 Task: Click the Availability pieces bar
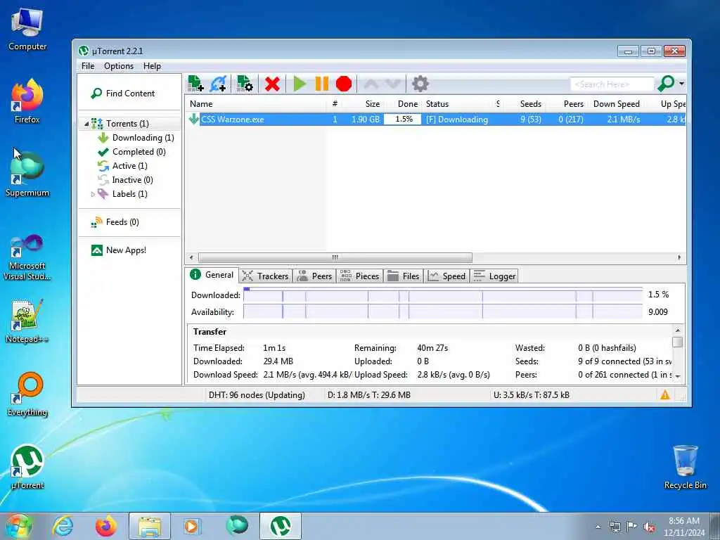coord(443,311)
